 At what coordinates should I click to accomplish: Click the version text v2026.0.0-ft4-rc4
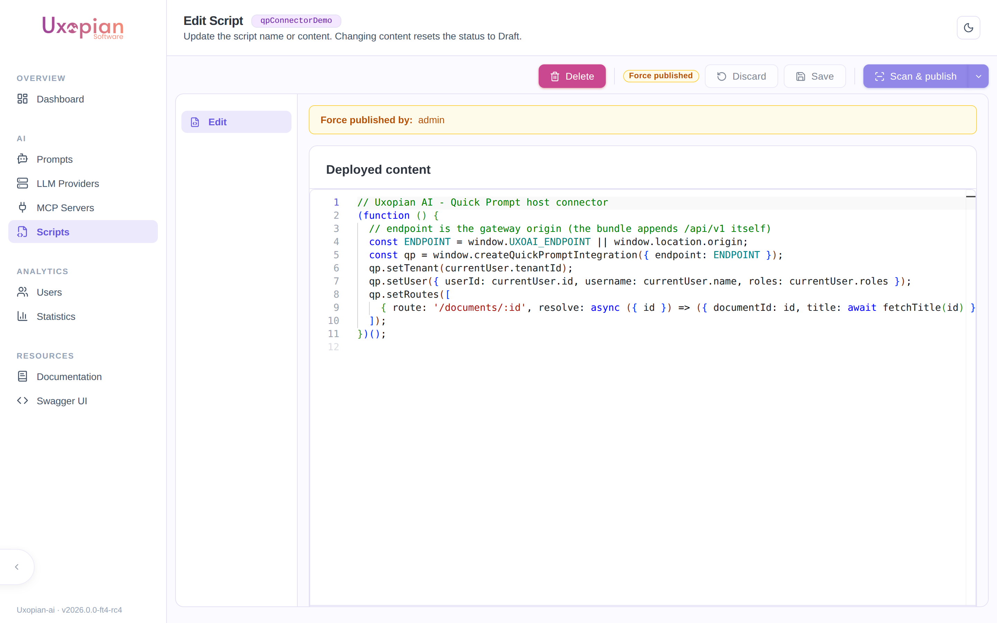(92, 610)
